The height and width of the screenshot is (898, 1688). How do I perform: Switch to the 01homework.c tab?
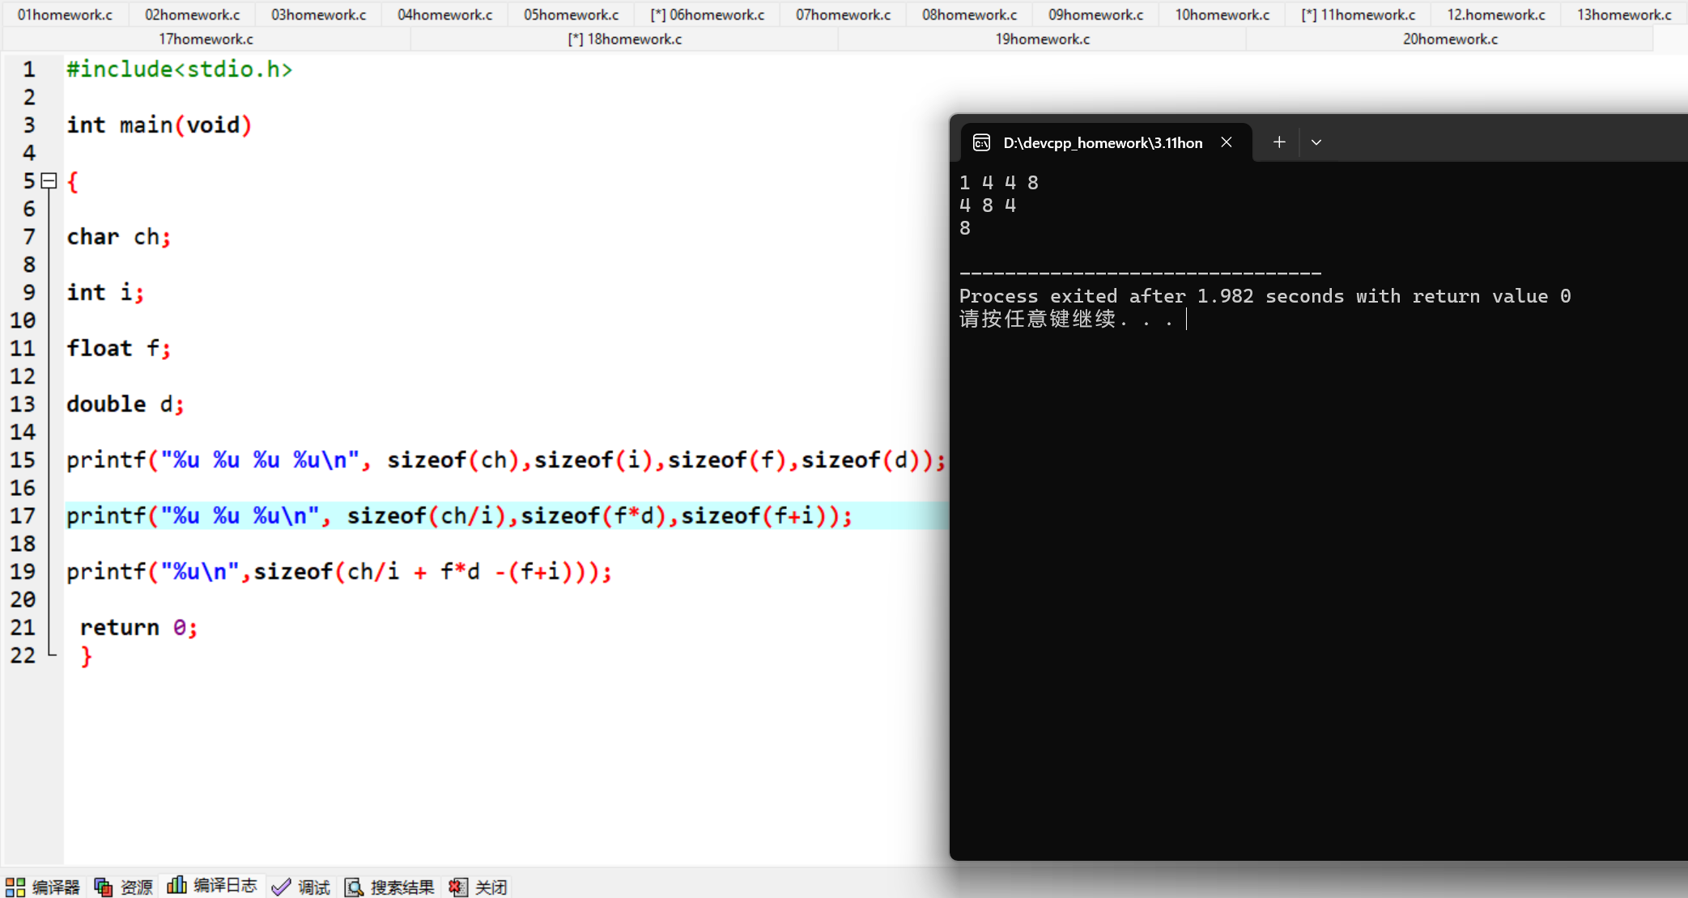65,15
